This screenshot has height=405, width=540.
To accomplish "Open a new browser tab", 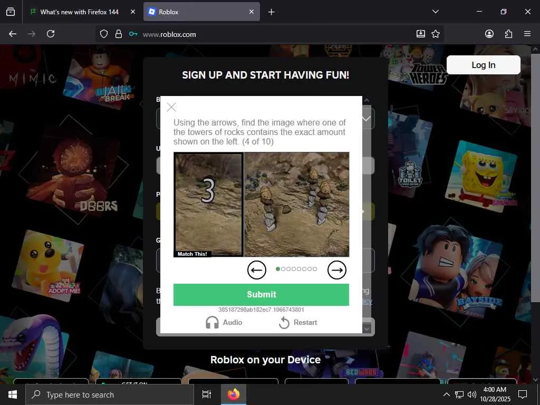I will coord(272,12).
